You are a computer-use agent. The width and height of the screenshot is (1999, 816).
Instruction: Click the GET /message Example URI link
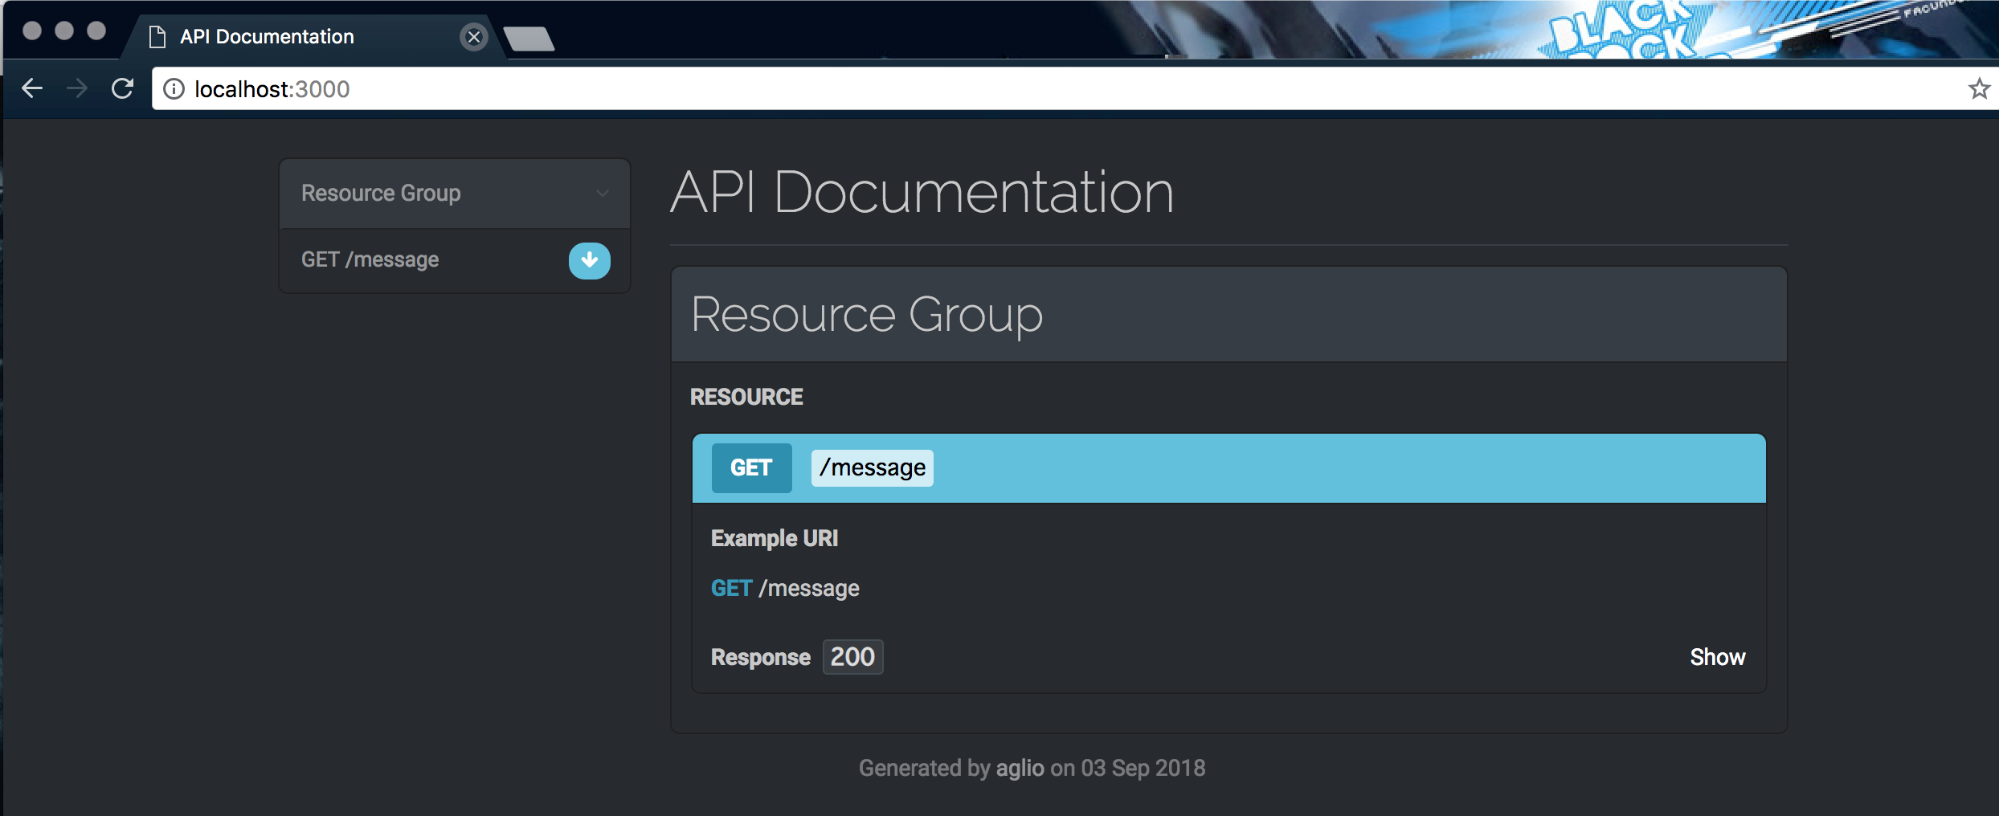pyautogui.click(x=784, y=587)
